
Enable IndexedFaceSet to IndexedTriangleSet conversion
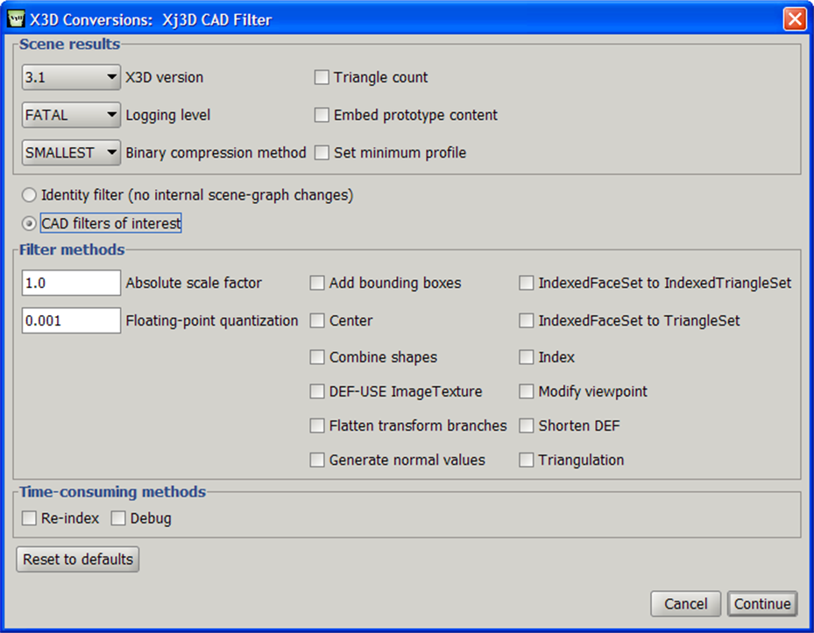point(527,283)
